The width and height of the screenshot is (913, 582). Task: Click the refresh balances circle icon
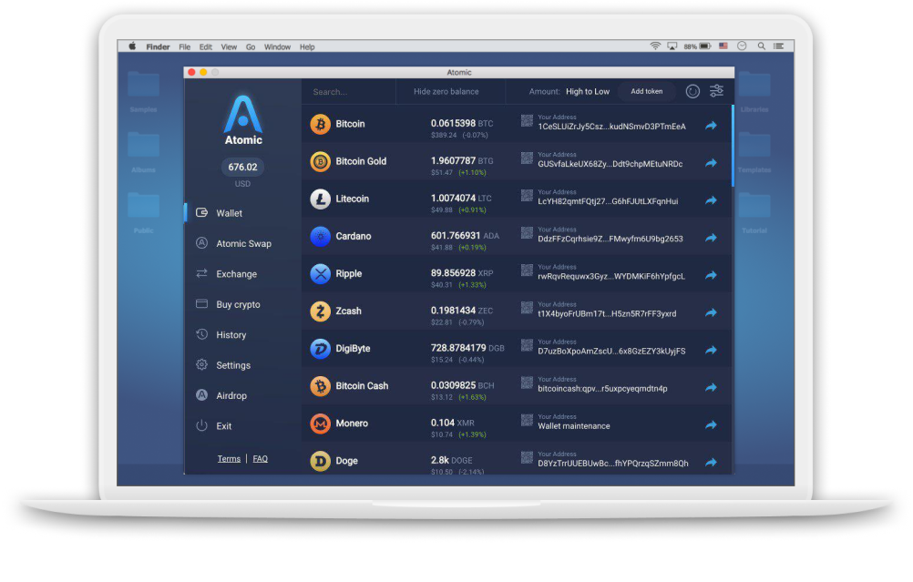[x=692, y=91]
